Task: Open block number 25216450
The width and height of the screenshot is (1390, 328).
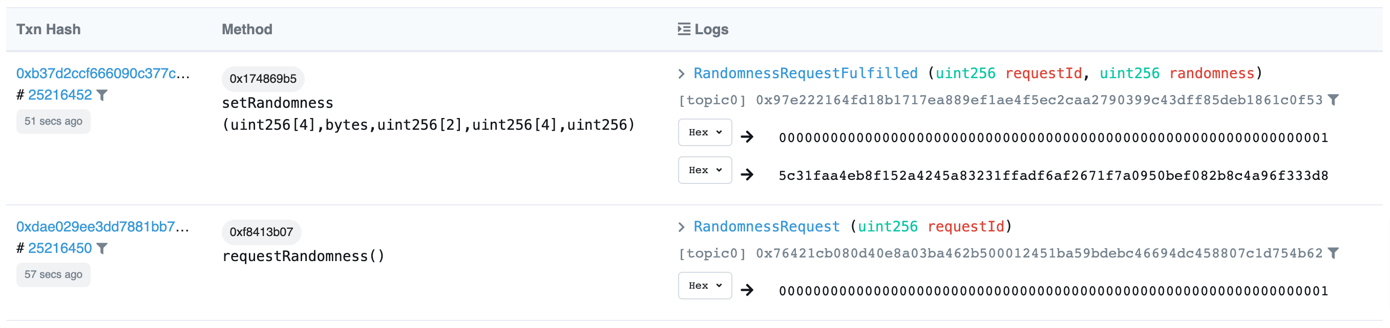Action: (60, 248)
